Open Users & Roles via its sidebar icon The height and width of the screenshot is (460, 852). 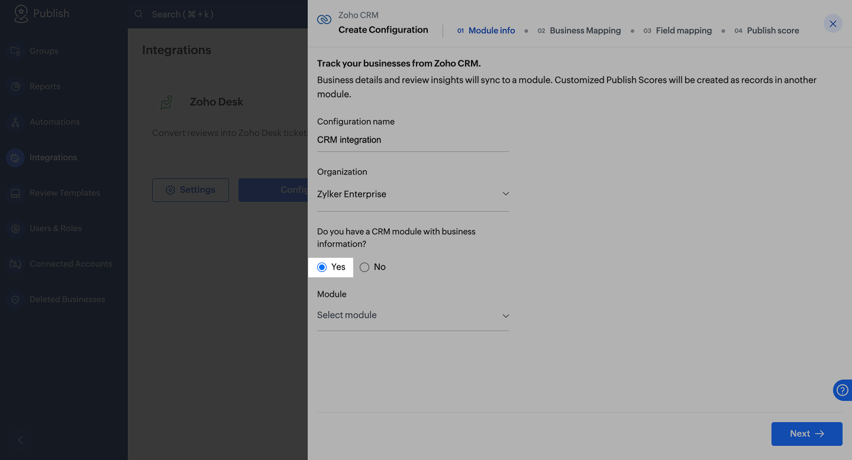[x=15, y=228]
